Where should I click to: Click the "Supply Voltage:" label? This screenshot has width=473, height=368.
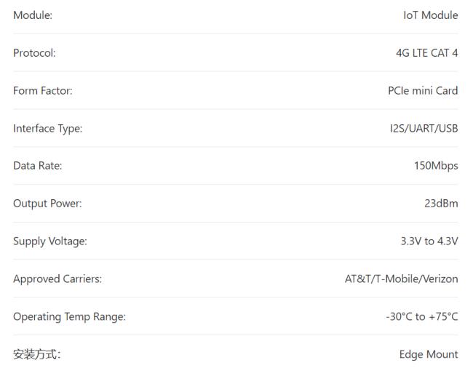pos(49,241)
